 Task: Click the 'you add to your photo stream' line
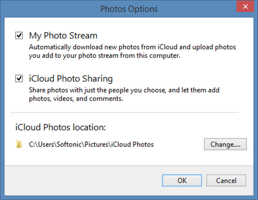coord(104,56)
